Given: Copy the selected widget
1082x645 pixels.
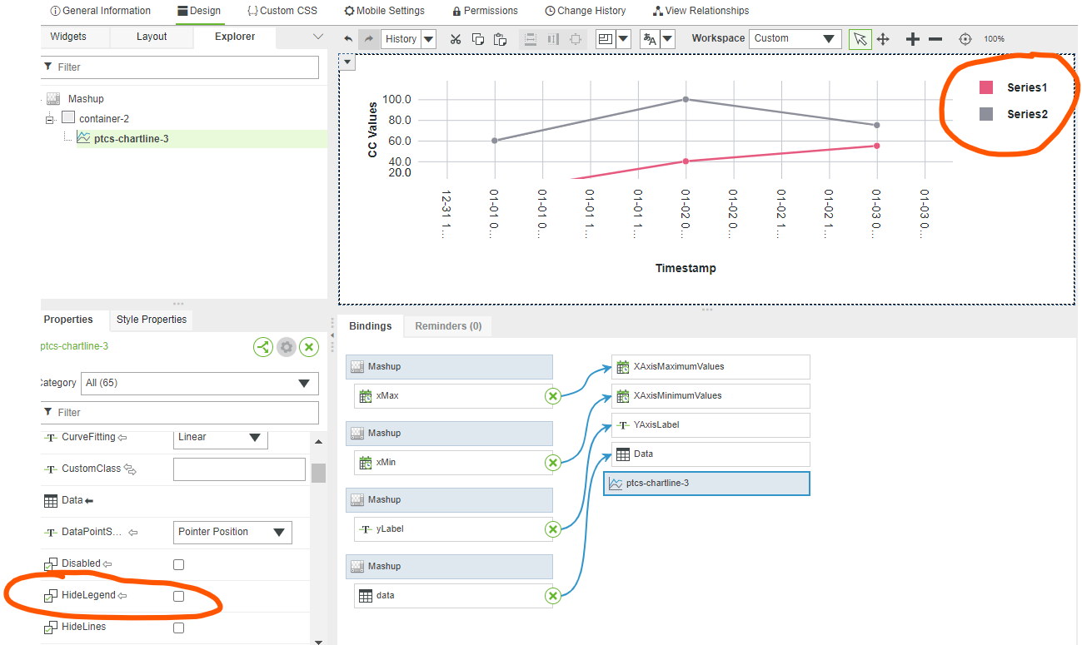Looking at the screenshot, I should tap(477, 39).
